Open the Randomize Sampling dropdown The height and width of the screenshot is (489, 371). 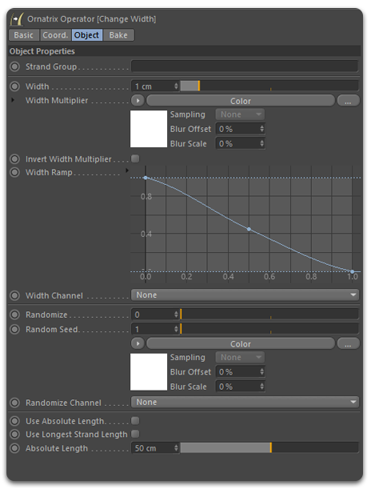click(x=240, y=358)
